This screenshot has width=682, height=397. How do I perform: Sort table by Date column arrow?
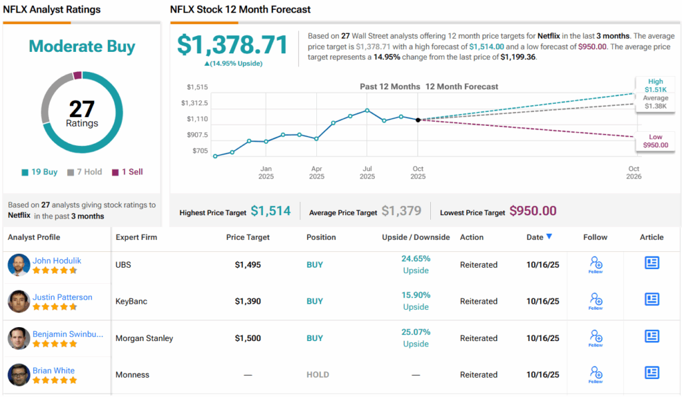549,237
